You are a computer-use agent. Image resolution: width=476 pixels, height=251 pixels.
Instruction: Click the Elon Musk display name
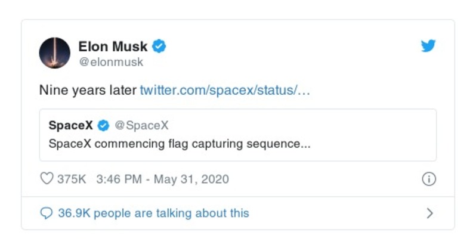[113, 46]
